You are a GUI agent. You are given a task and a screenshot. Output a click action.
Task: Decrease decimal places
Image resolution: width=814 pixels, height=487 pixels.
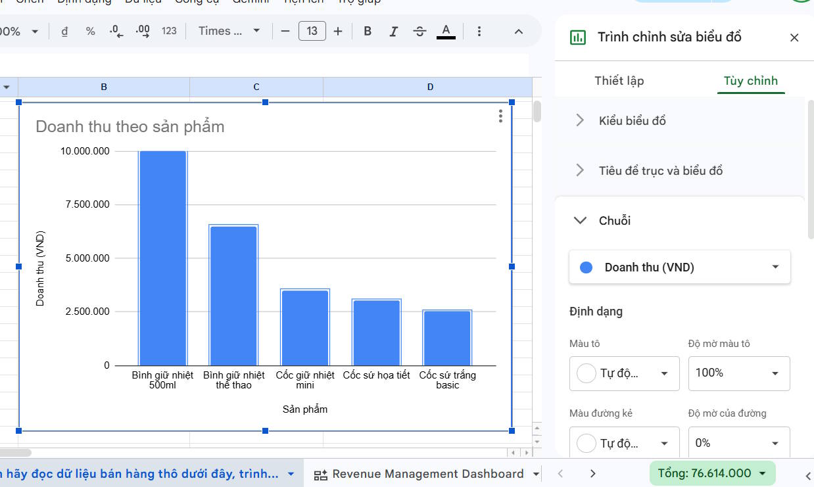(116, 31)
